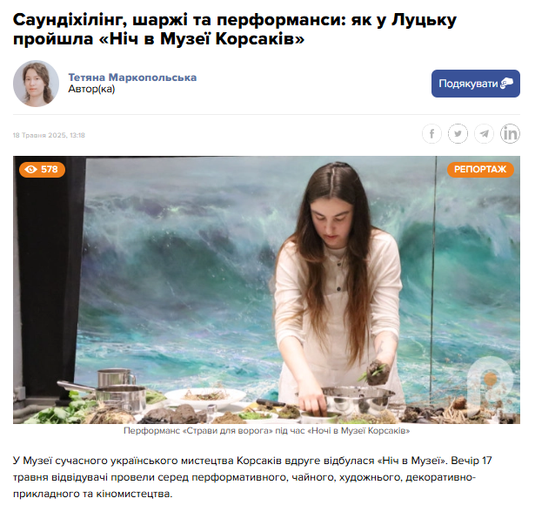Image resolution: width=535 pixels, height=505 pixels.
Task: Click the eye icon in the views badge
Action: pyautogui.click(x=31, y=170)
